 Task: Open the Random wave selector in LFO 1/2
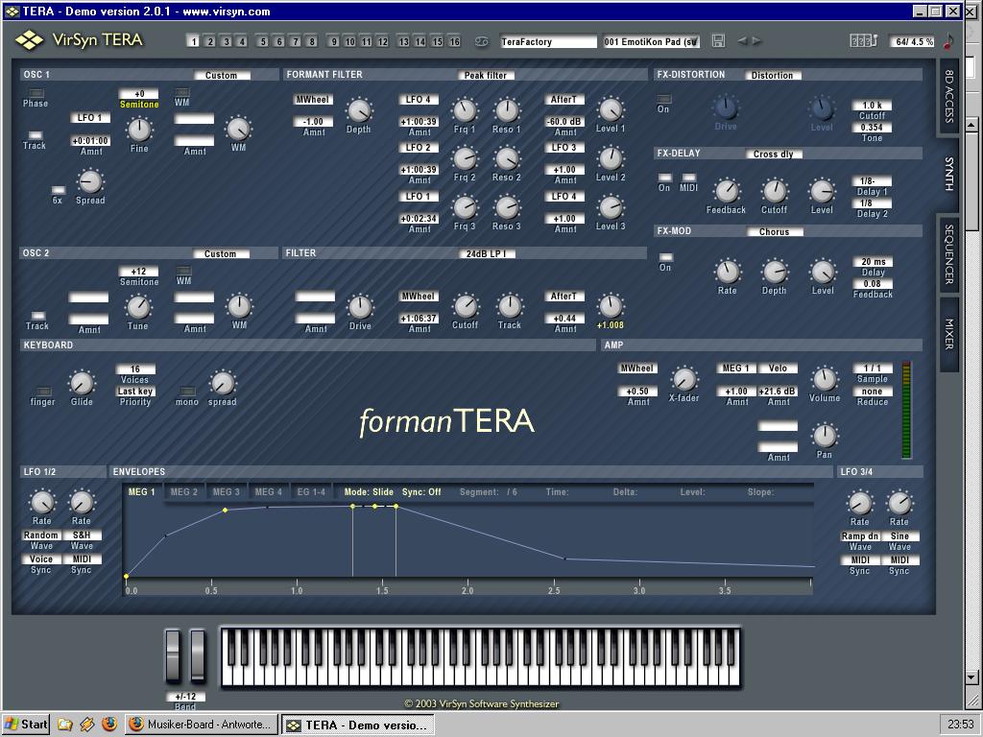41,535
